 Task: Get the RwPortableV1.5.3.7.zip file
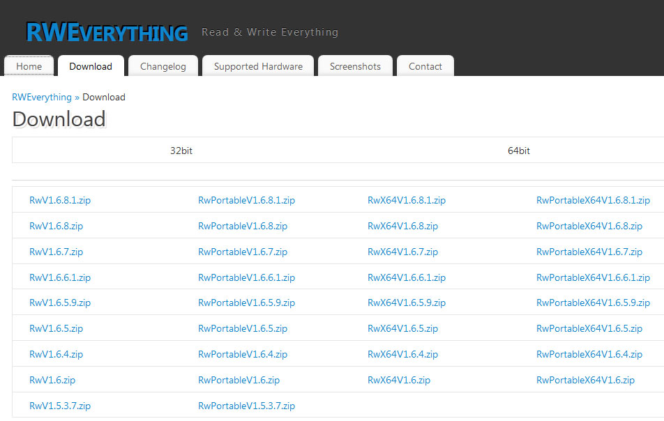point(246,406)
